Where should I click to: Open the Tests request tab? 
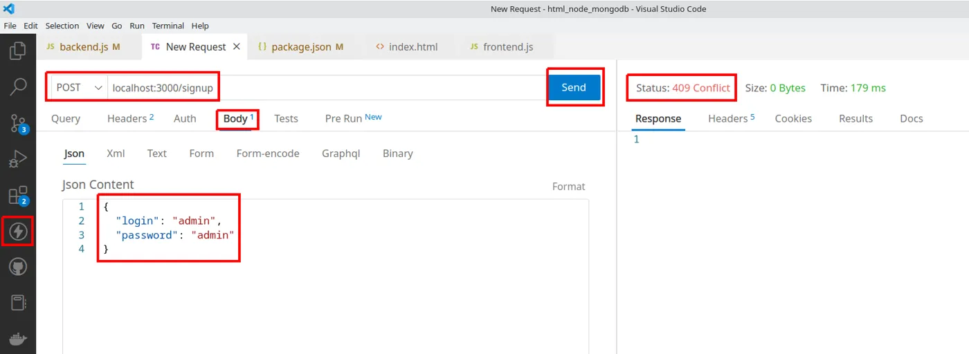pyautogui.click(x=286, y=118)
